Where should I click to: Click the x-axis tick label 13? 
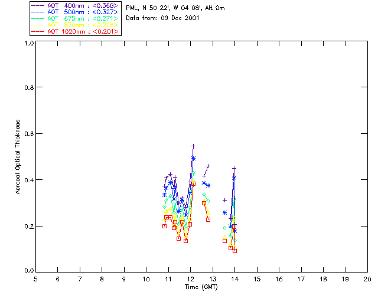coord(213,279)
